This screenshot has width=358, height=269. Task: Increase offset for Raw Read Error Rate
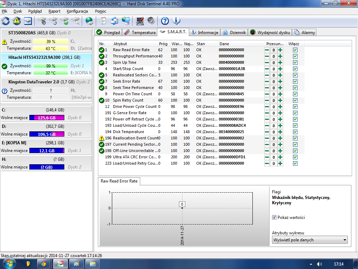[x=280, y=50]
